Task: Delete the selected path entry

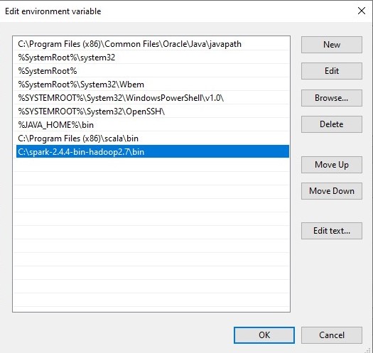Action: [x=332, y=124]
